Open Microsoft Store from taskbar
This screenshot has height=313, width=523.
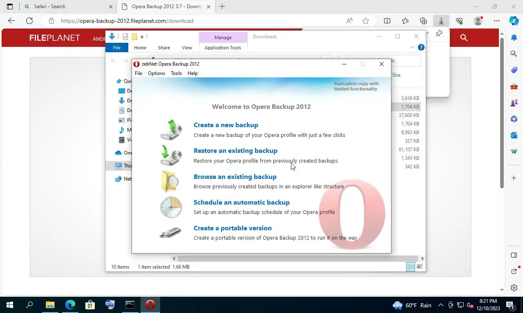[x=90, y=305]
